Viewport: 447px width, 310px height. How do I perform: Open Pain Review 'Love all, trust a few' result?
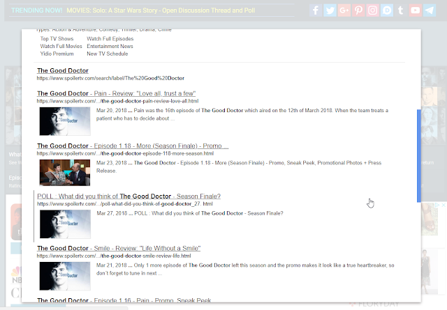click(117, 93)
